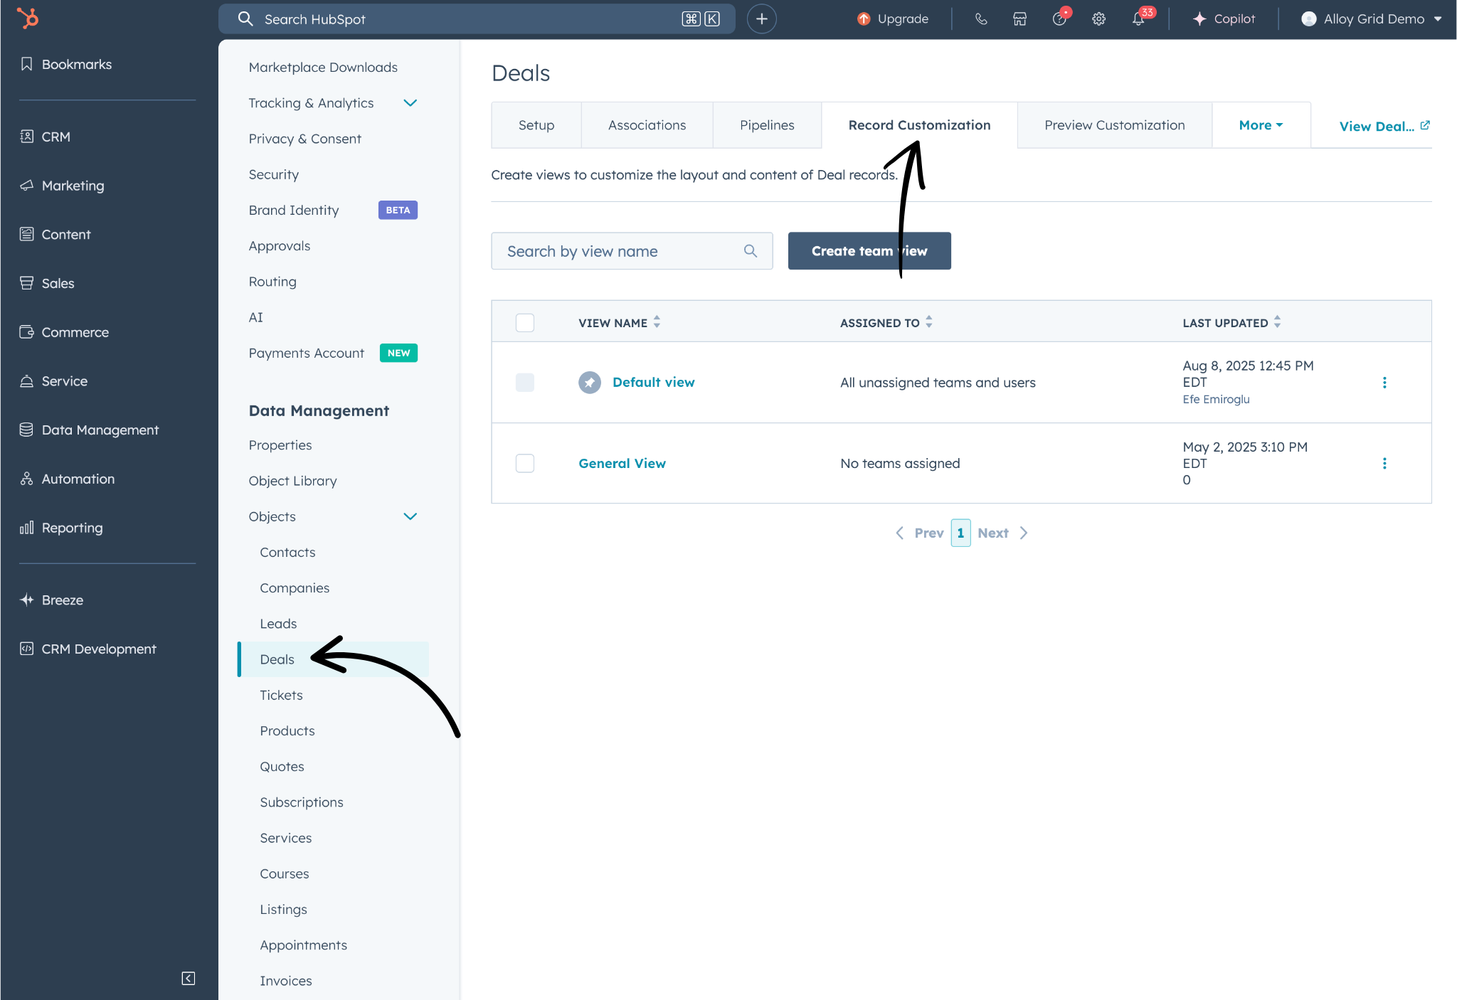
Task: Open actions menu for General View
Action: tap(1384, 464)
